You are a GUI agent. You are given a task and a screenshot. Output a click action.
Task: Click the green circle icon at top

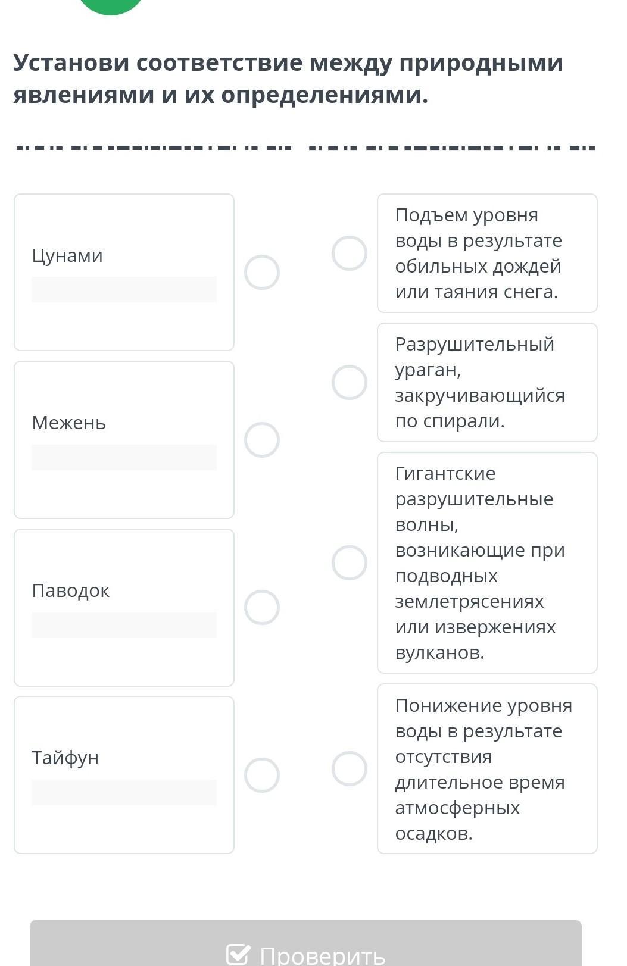pyautogui.click(x=111, y=5)
